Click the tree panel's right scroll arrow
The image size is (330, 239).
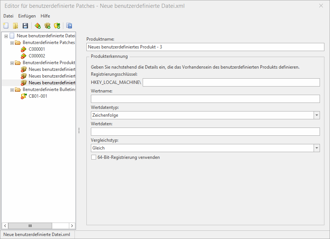point(72,226)
